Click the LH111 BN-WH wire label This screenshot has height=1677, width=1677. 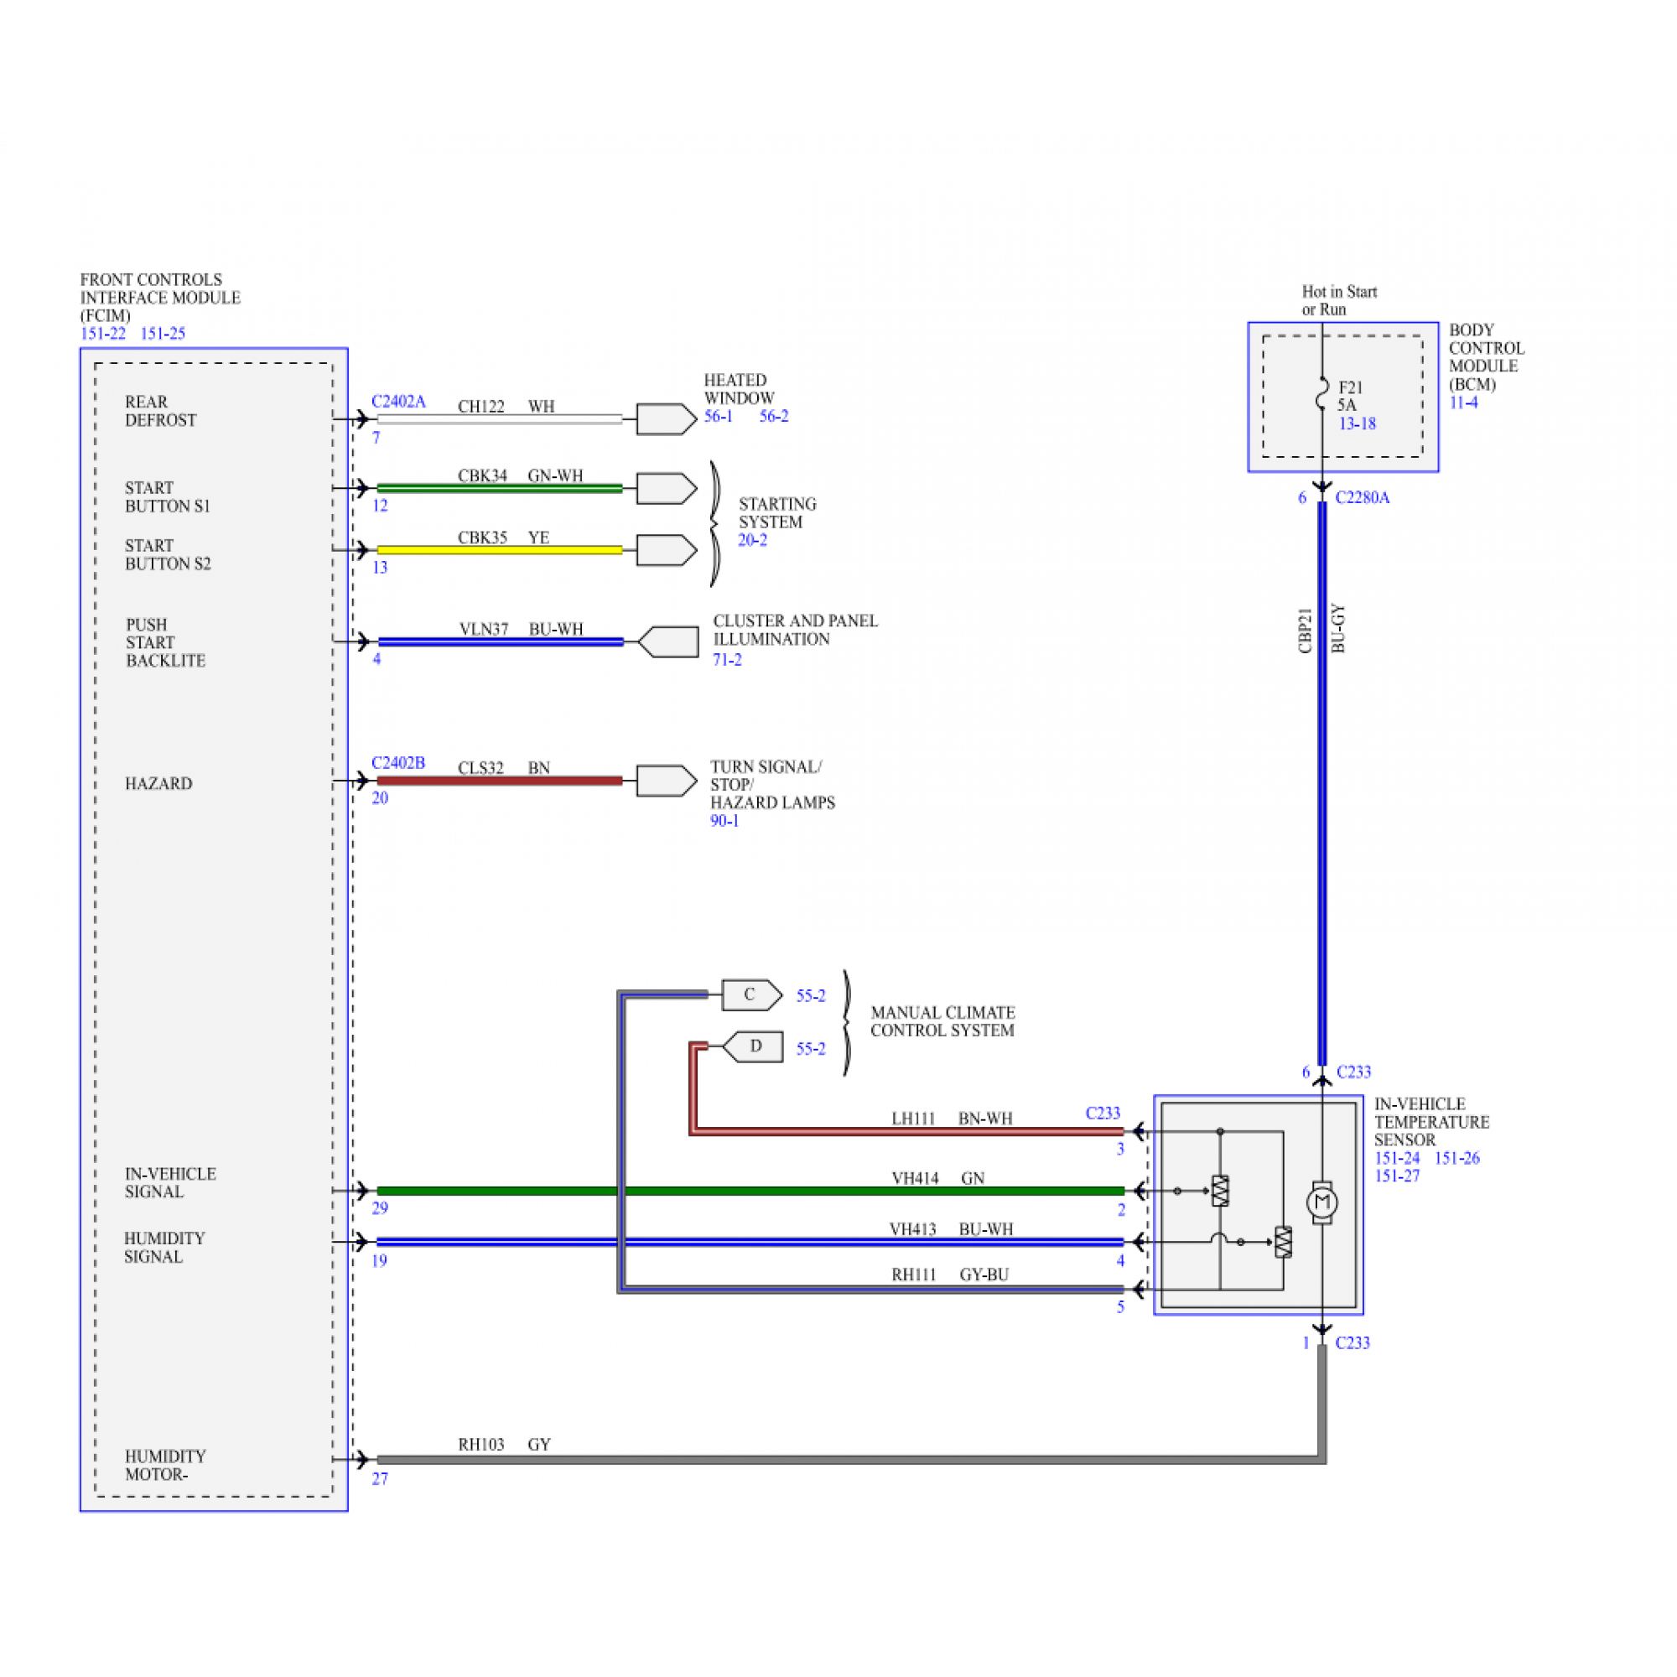point(953,1119)
